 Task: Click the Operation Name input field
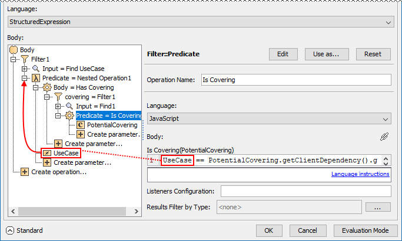click(296, 80)
